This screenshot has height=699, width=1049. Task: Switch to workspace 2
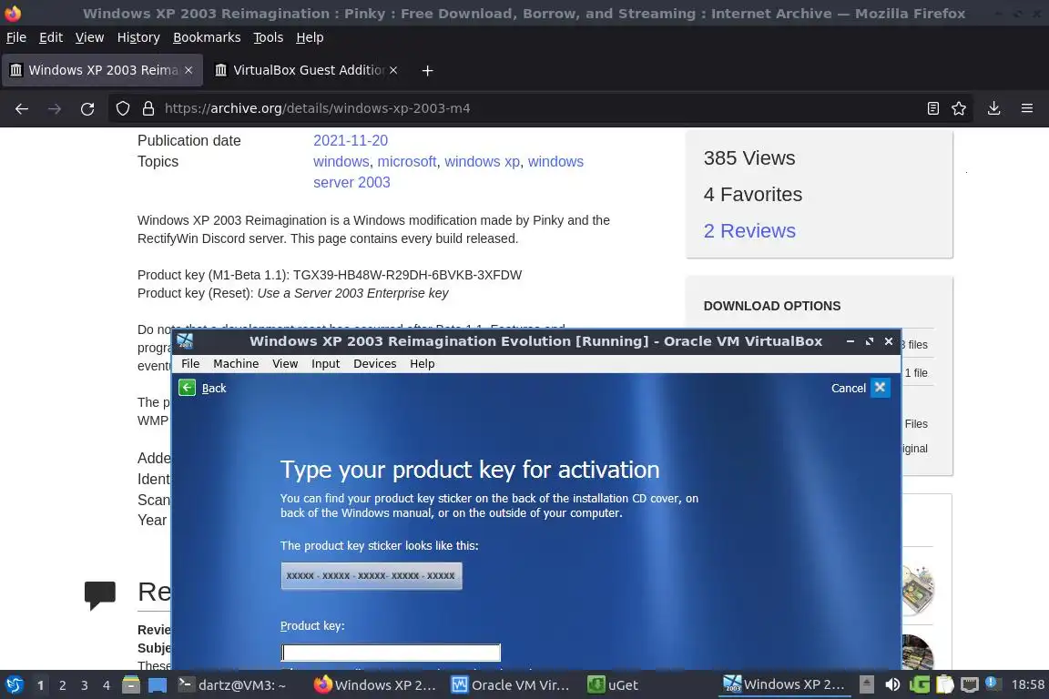pos(62,685)
